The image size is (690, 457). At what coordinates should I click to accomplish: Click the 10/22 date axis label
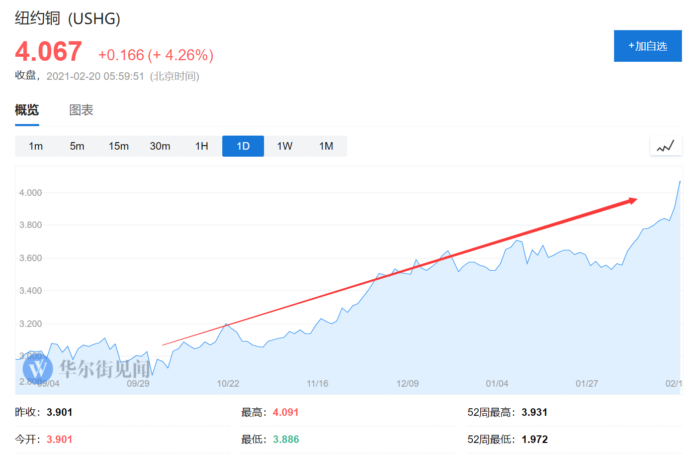point(229,383)
